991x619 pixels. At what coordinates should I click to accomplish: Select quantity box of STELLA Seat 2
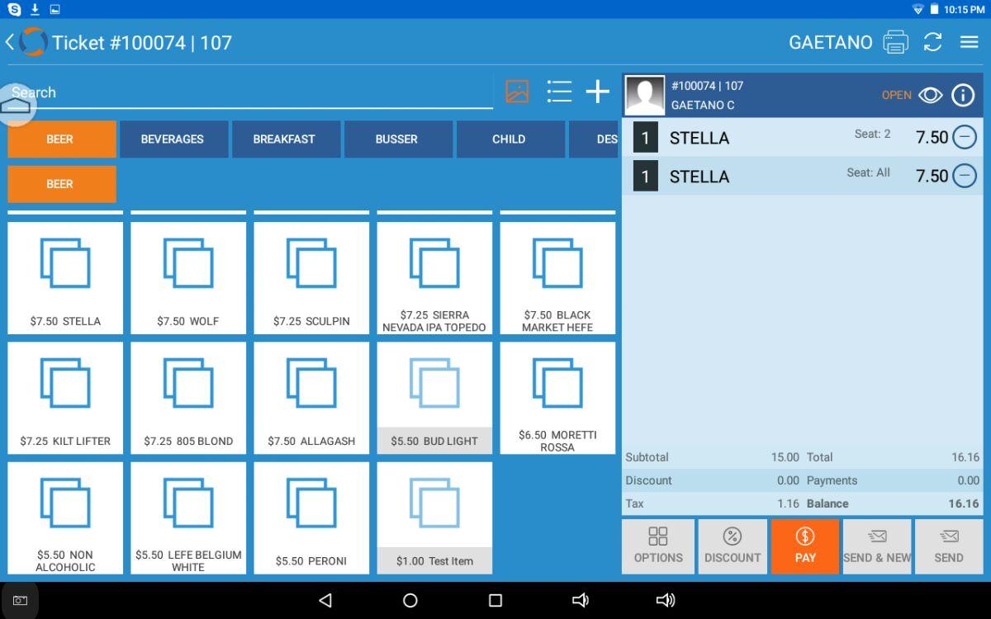[x=645, y=138]
